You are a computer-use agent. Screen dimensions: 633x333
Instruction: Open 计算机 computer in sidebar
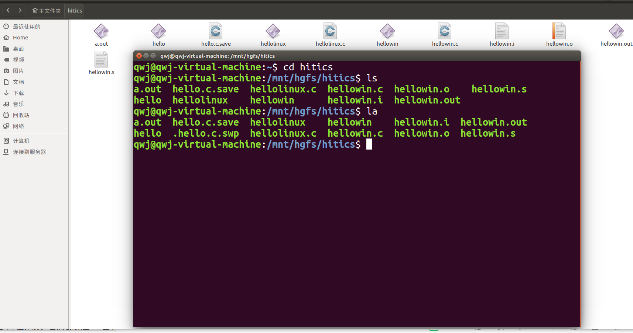[x=34, y=141]
